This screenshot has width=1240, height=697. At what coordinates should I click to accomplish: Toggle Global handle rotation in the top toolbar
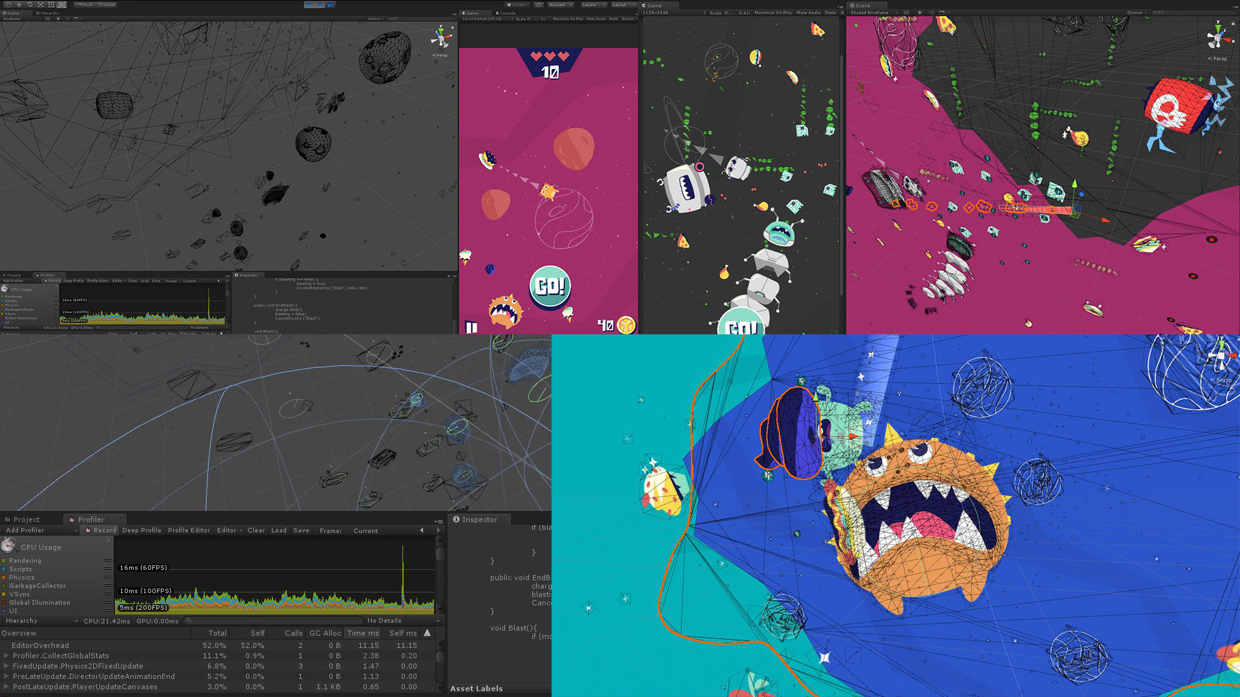click(107, 5)
